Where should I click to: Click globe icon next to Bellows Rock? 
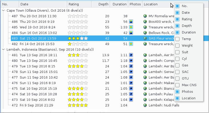(x=145, y=33)
